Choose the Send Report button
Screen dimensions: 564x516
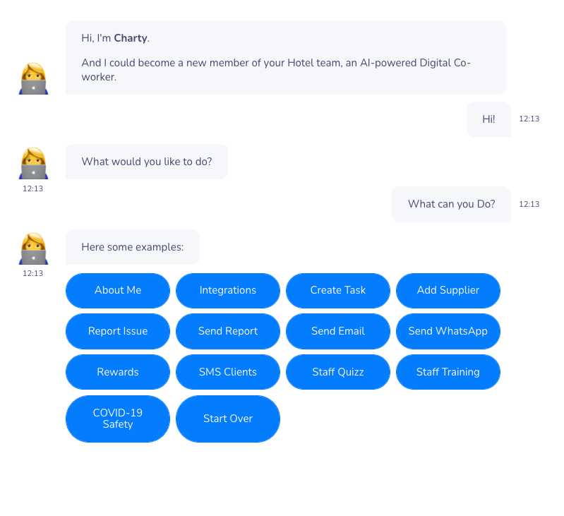[228, 331]
